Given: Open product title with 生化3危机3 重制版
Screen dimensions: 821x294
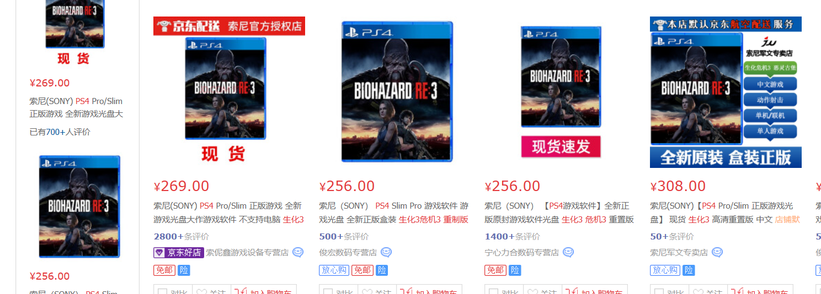Looking at the screenshot, I should pos(393,213).
